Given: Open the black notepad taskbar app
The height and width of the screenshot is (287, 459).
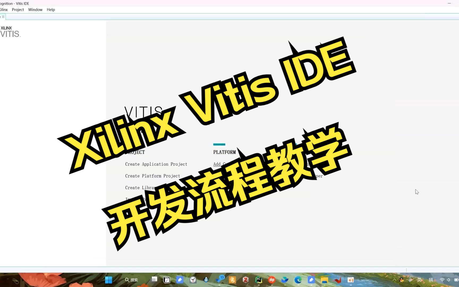Looking at the screenshot, I should 167,280.
